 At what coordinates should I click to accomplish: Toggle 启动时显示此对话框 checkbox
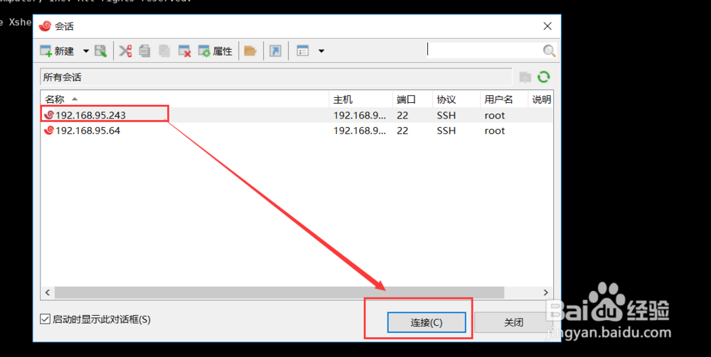45,319
